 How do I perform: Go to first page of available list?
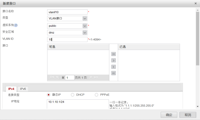pyautogui.click(x=52, y=77)
